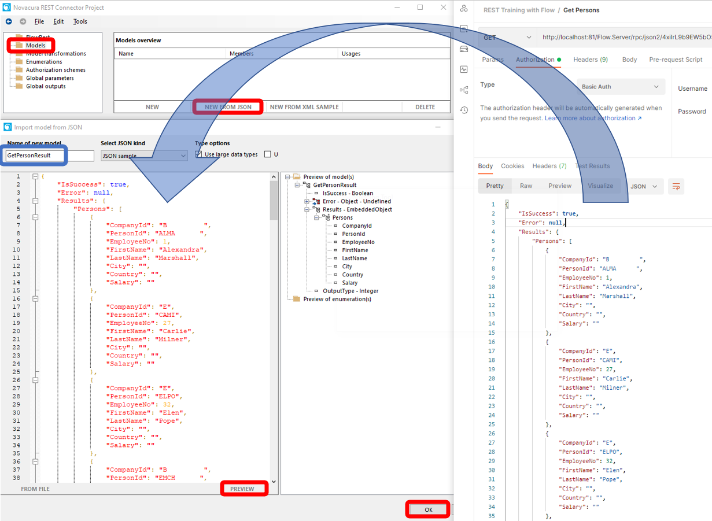Select the Preview response view in Postman
Image resolution: width=712 pixels, height=521 pixels.
pyautogui.click(x=559, y=186)
